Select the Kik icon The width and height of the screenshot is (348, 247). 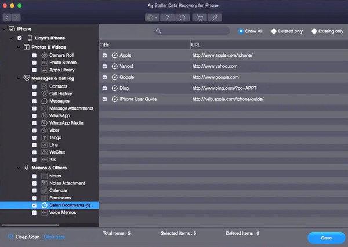45,159
